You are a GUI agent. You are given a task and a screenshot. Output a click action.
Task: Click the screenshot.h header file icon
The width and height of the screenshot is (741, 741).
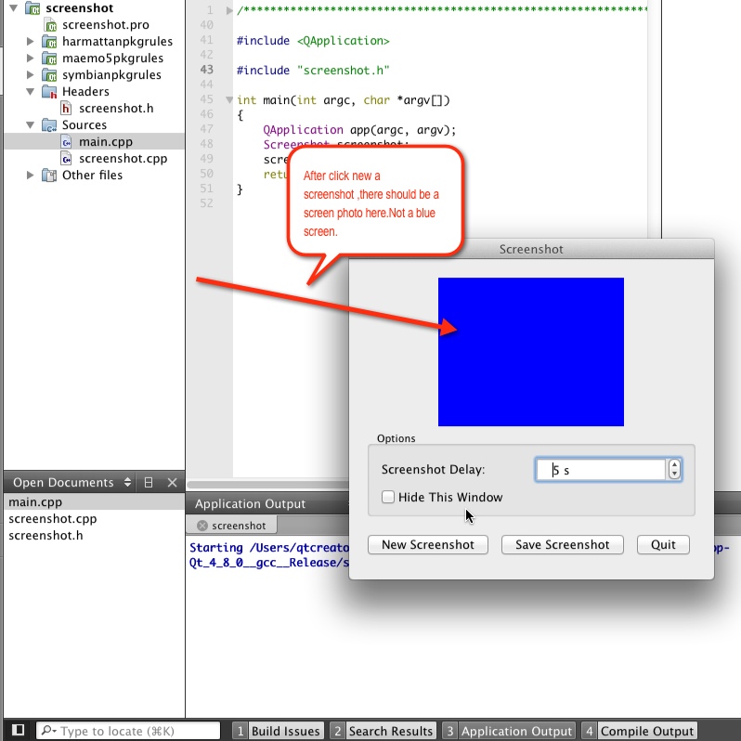click(66, 109)
